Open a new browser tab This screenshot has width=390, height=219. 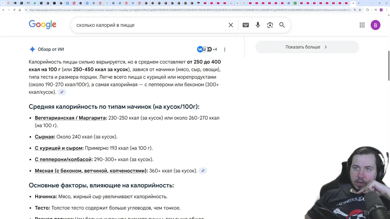359,3
